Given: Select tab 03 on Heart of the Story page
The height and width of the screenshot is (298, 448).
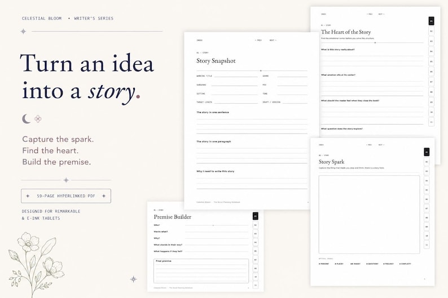Looking at the screenshot, I should coord(432,41).
